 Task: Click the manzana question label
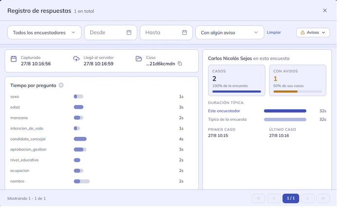click(x=19, y=118)
